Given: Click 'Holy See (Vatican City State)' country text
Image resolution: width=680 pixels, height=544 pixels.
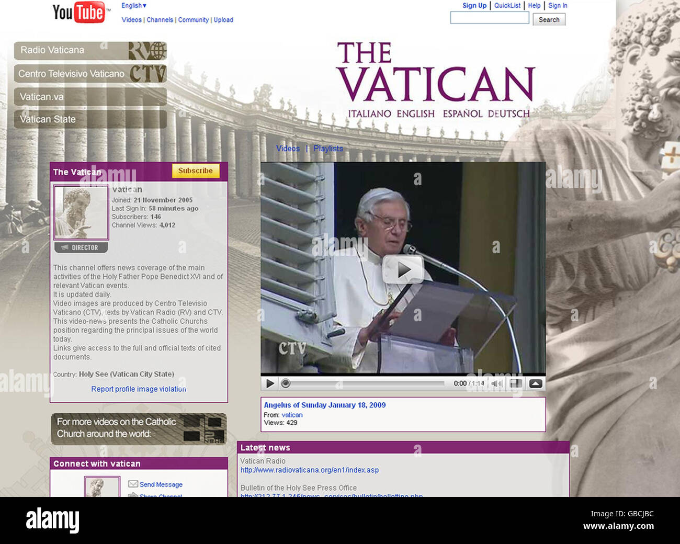Looking at the screenshot, I should click(127, 374).
